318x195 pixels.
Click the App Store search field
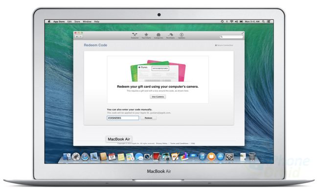click(x=231, y=37)
